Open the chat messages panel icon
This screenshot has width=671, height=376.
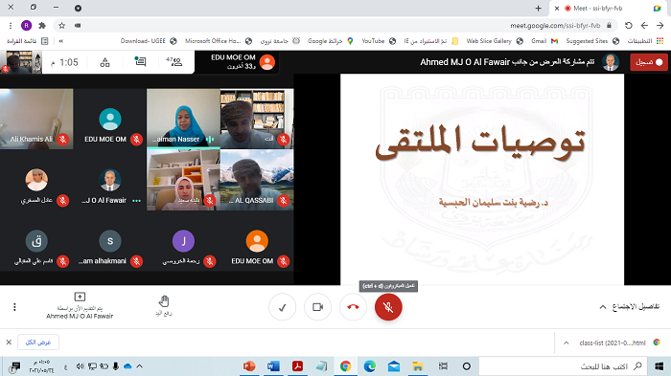coord(140,62)
